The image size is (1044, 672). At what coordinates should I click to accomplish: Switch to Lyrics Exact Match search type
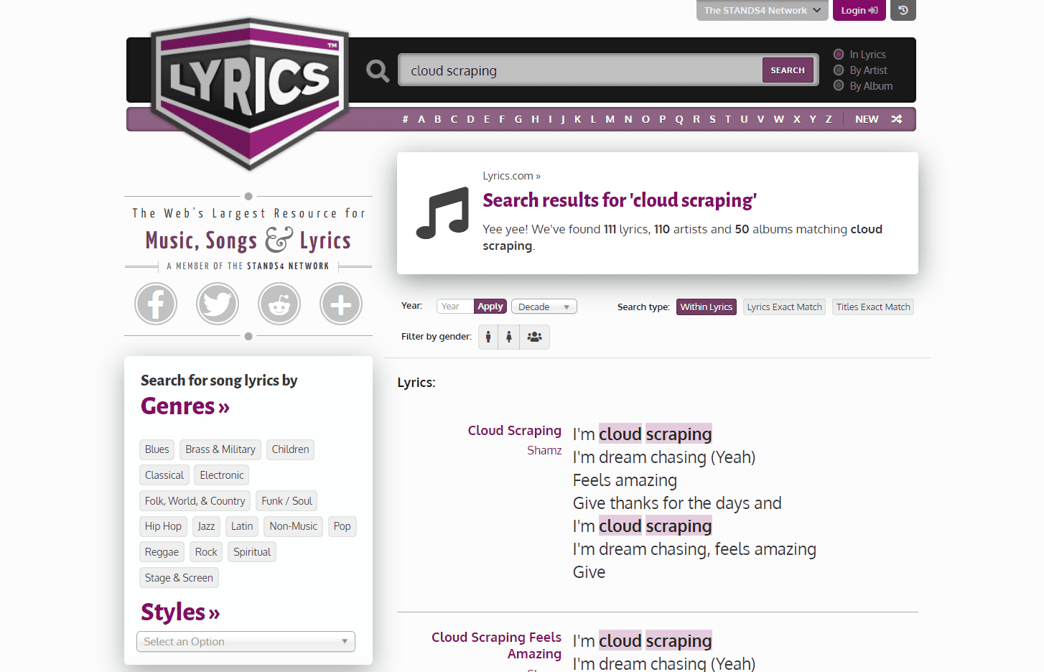click(x=784, y=307)
